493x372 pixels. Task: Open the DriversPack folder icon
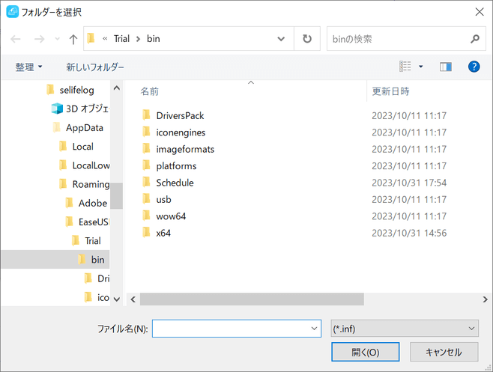tap(146, 115)
